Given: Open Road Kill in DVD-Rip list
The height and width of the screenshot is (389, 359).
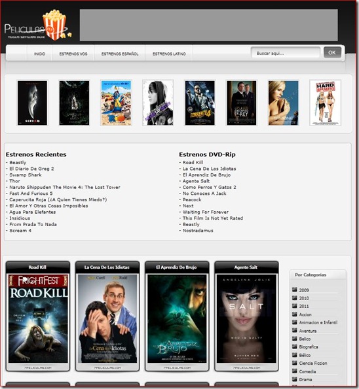Looking at the screenshot, I should [193, 163].
